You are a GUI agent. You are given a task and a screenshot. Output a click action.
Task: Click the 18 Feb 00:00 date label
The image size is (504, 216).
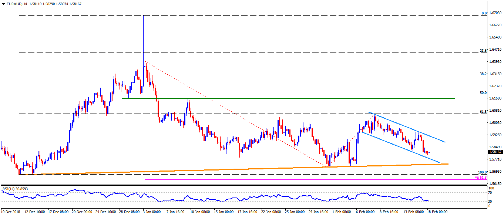[x=439, y=212]
